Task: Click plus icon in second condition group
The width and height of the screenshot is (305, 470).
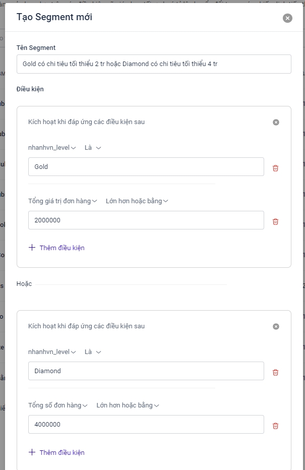Action: click(32, 452)
